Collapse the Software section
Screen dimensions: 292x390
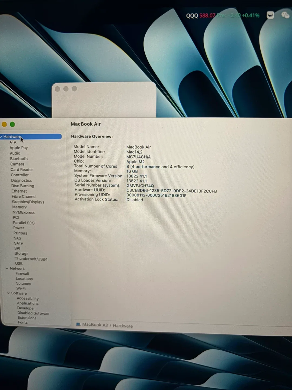coord(8,293)
